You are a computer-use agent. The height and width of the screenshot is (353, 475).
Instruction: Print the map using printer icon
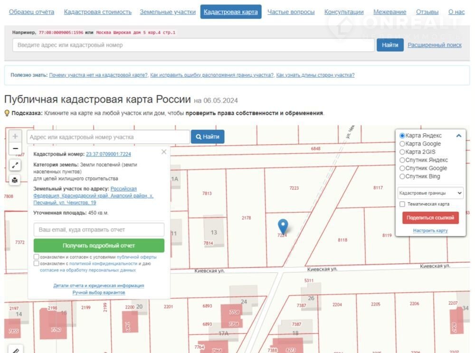[15, 180]
